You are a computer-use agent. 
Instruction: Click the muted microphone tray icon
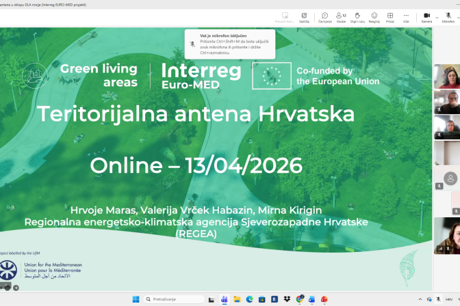pos(438,299)
